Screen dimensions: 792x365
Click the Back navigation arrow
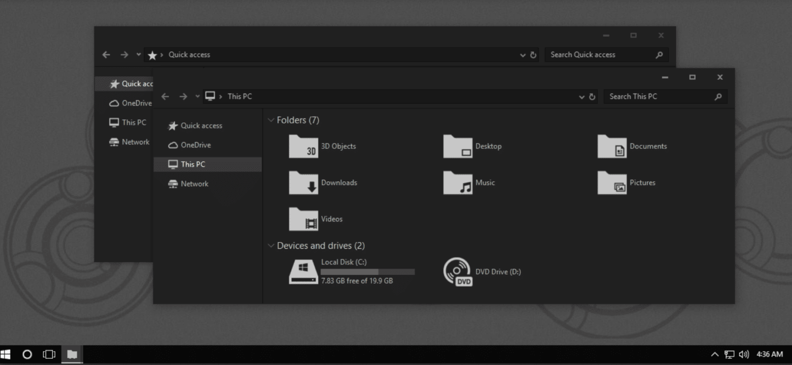[165, 96]
